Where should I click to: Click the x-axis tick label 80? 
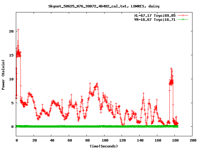point(87,140)
